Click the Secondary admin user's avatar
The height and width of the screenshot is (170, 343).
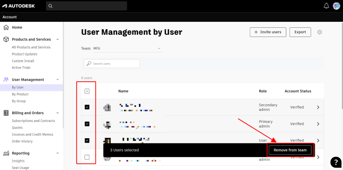click(107, 107)
